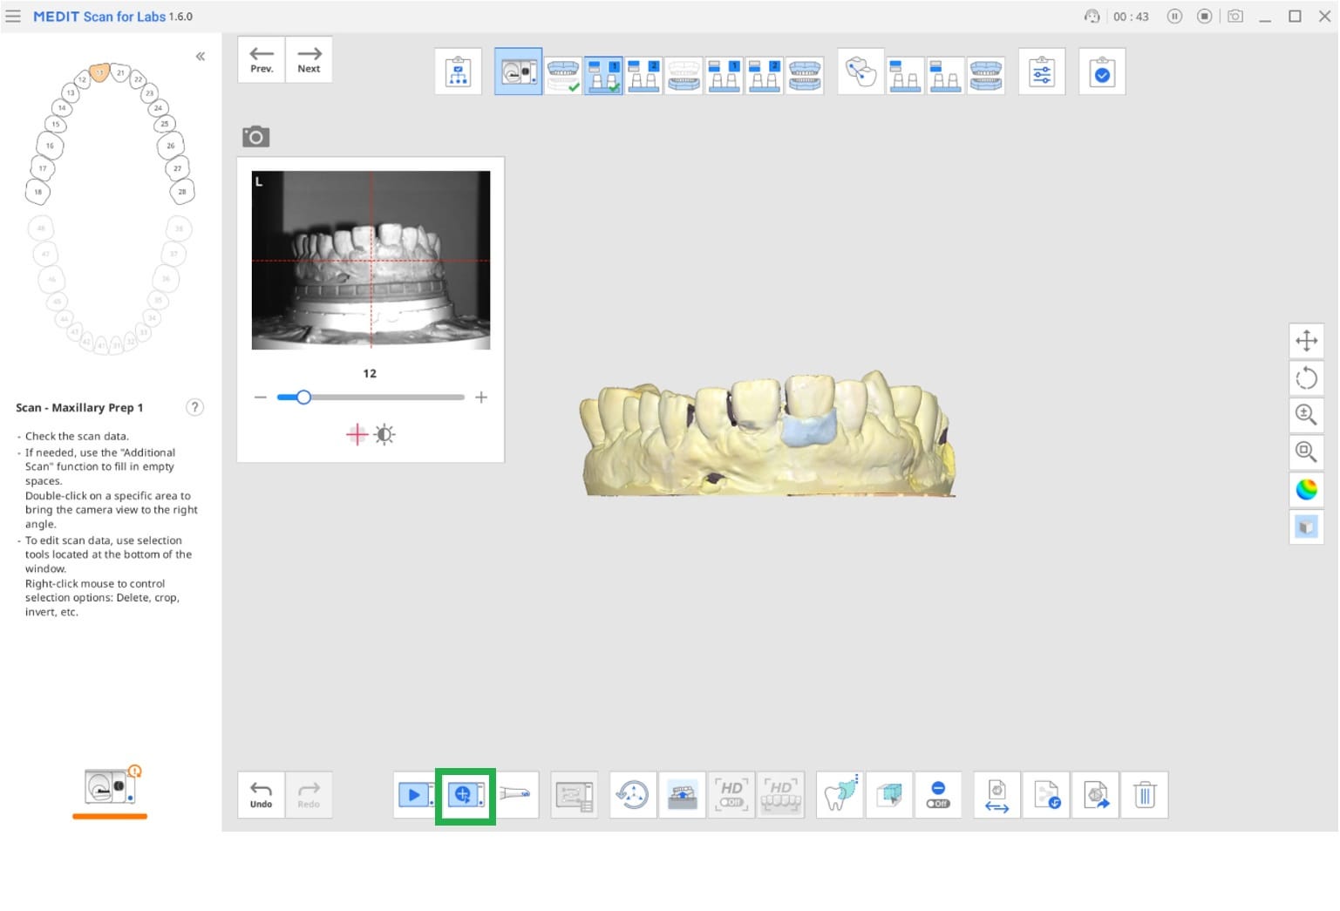Viewport: 1340px width, 911px height.
Task: Select the pan move tool
Action: (x=1306, y=341)
